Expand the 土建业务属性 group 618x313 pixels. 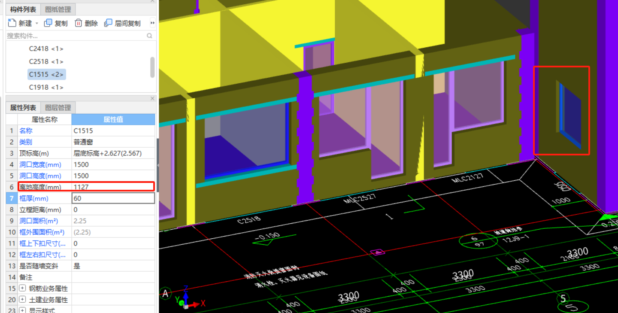pos(22,300)
